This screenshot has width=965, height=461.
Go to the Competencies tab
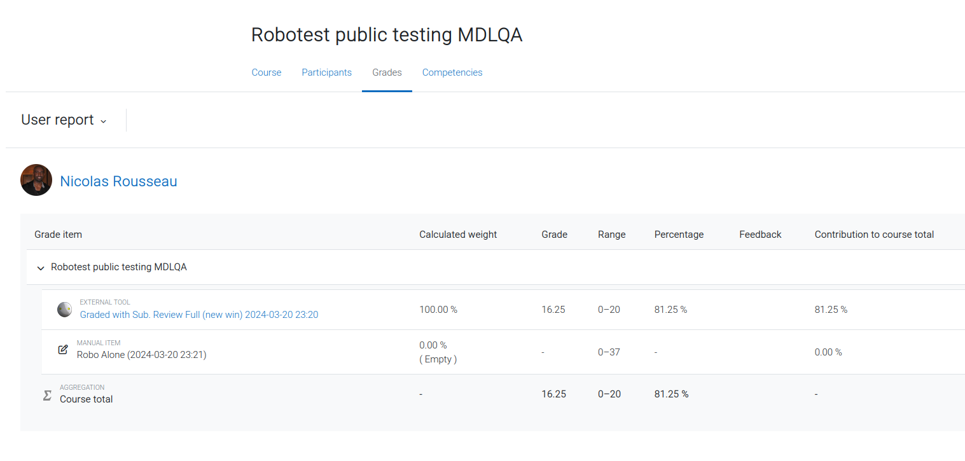point(452,72)
